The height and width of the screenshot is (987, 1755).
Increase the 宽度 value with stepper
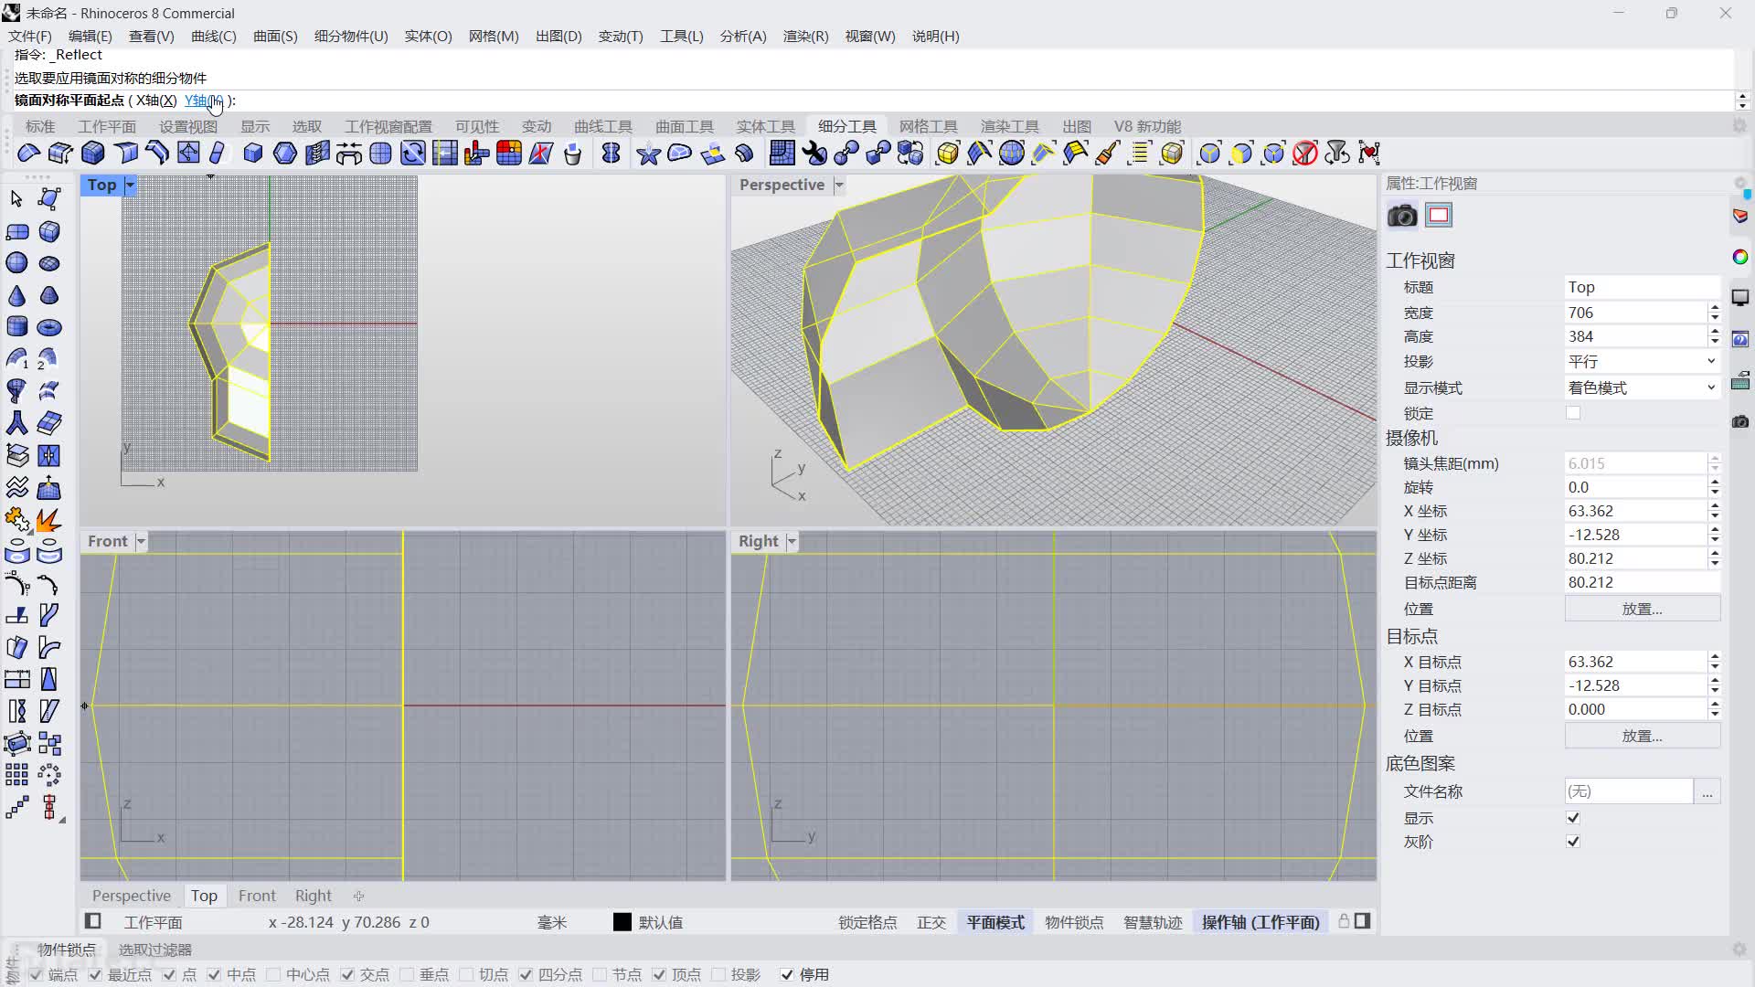[x=1715, y=308]
